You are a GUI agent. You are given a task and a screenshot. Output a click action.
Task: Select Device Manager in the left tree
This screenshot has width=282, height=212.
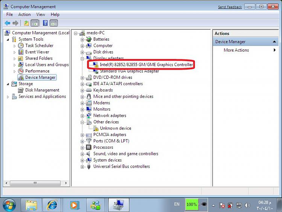[x=37, y=78]
